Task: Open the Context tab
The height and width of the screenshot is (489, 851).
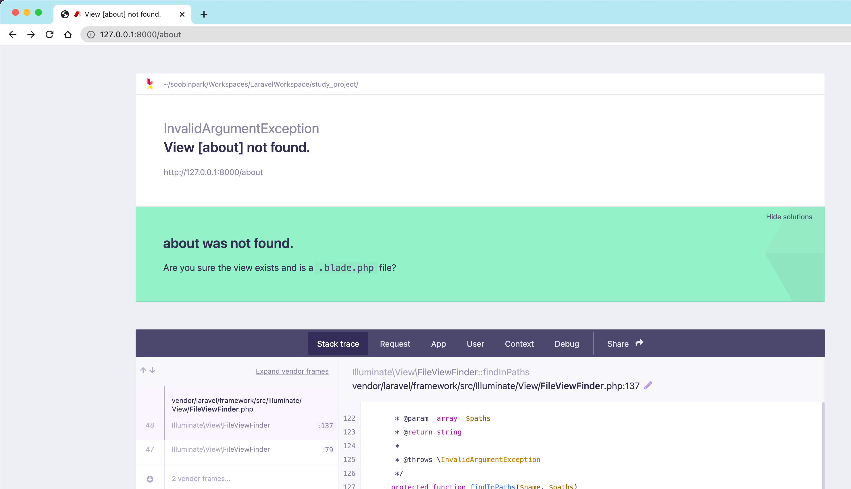Action: point(519,344)
